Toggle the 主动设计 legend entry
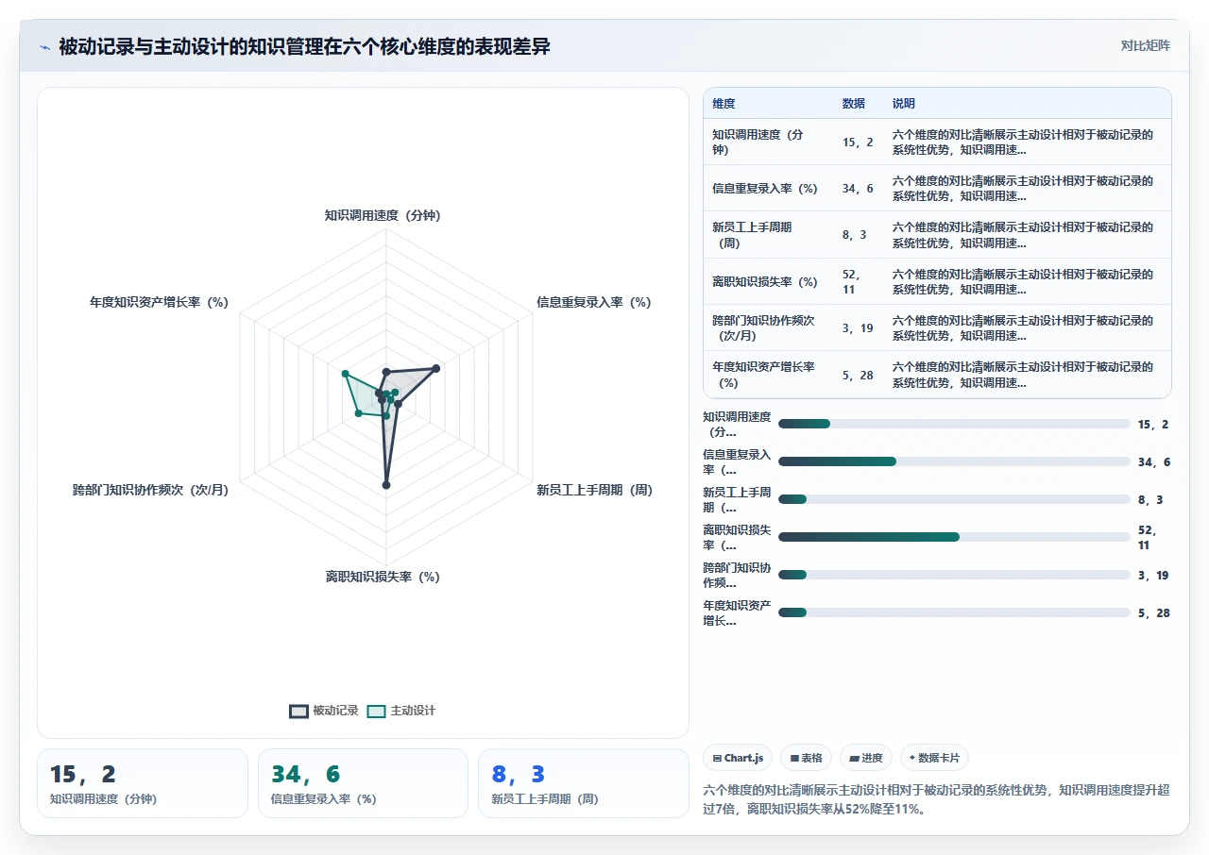Image resolution: width=1209 pixels, height=855 pixels. 401,711
